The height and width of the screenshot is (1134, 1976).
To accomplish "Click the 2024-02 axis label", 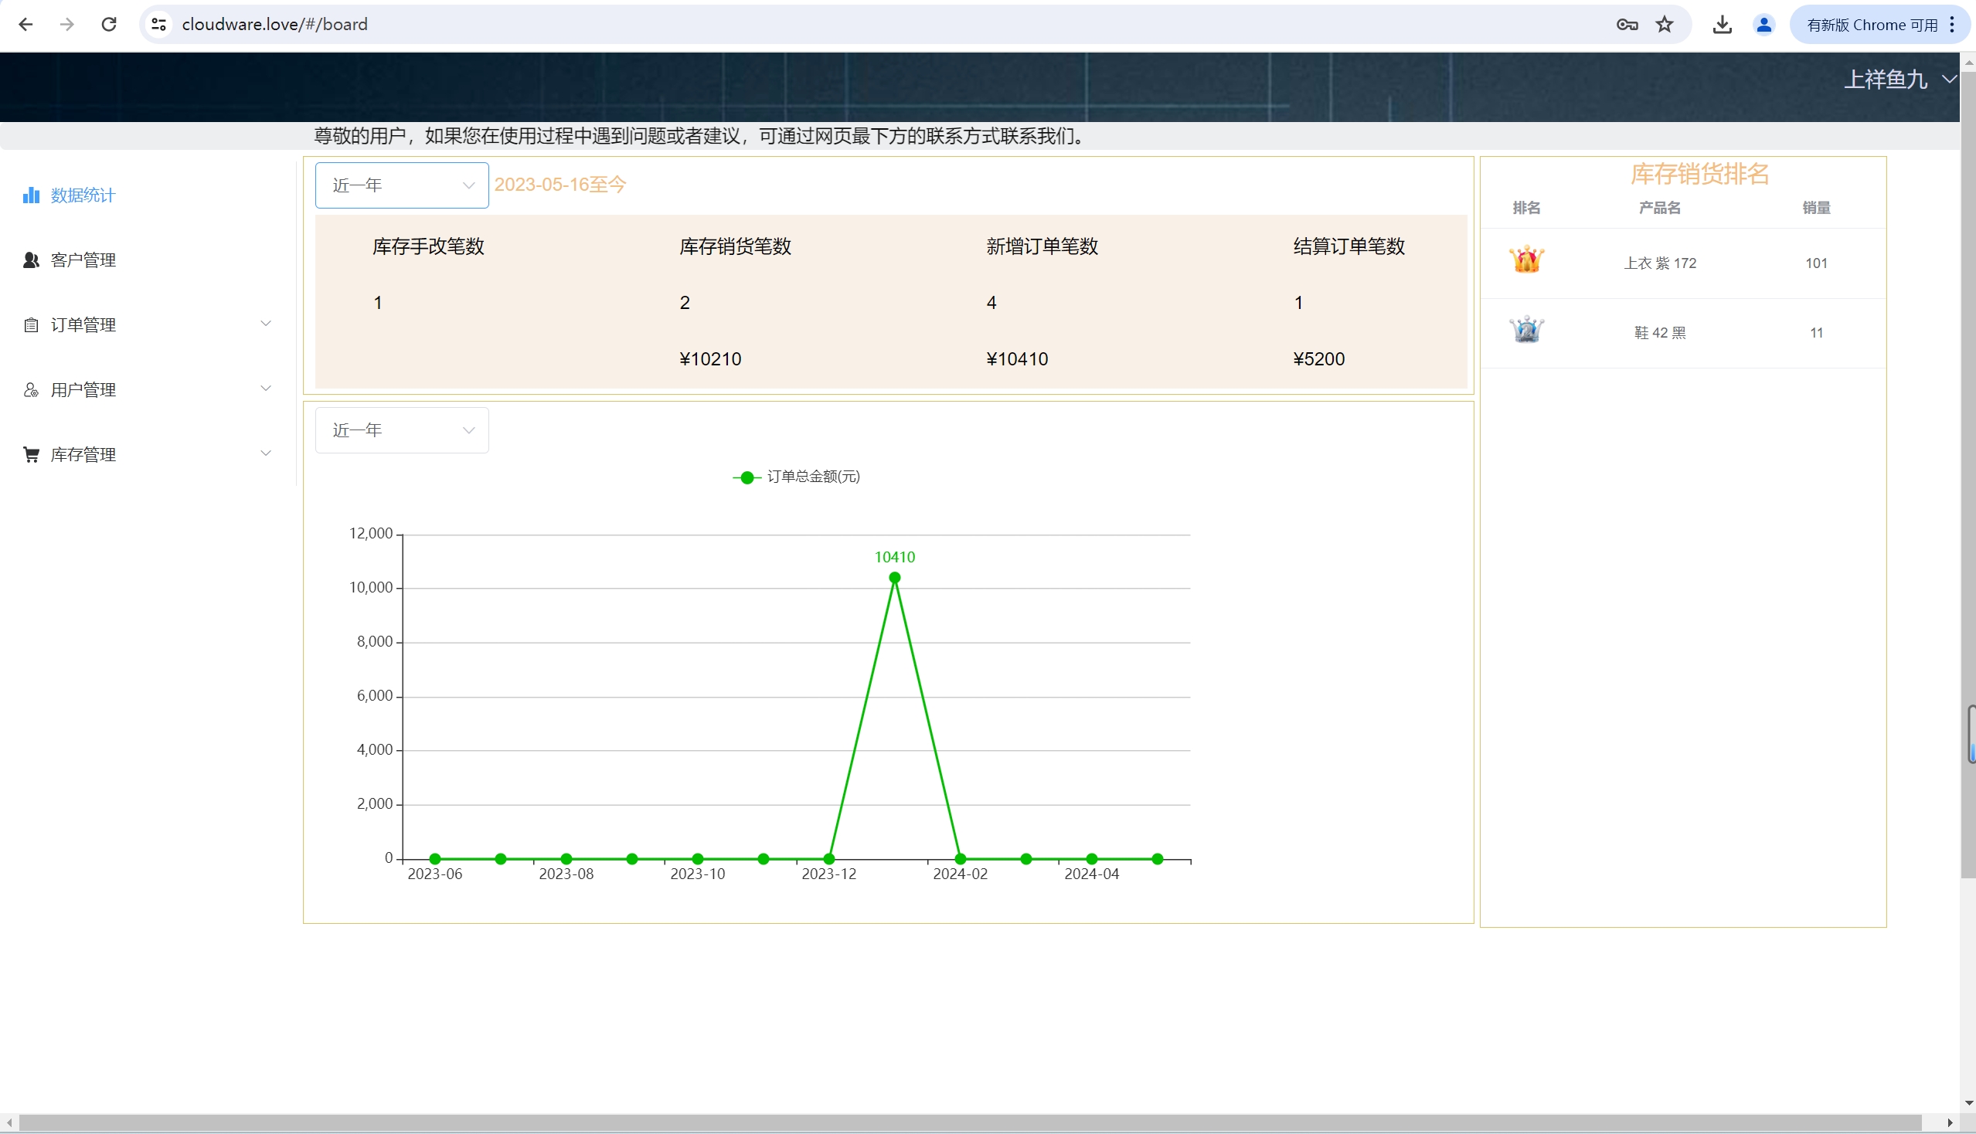I will tap(960, 874).
